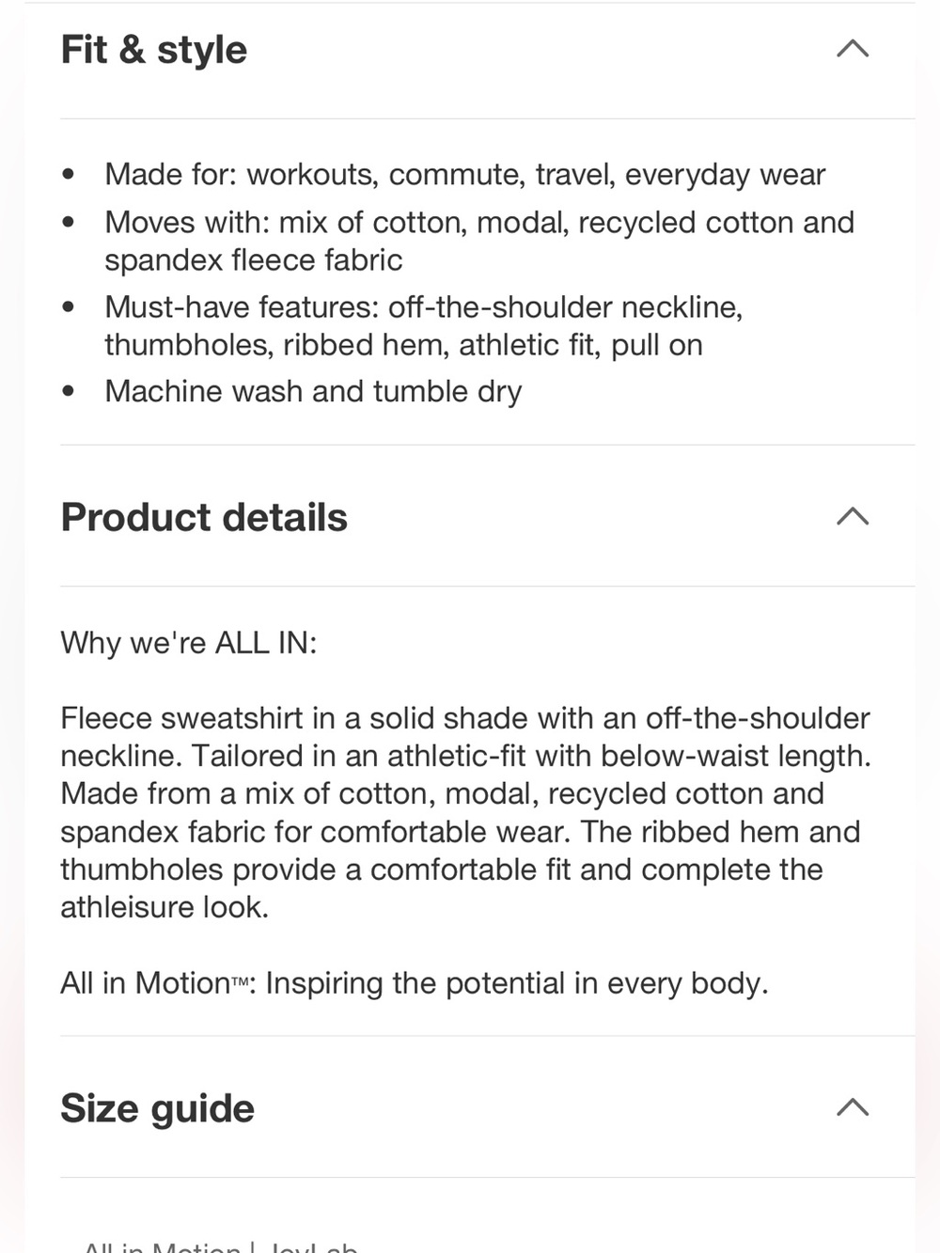This screenshot has height=1253, width=940.
Task: Tap the Product details section heading
Action: point(204,517)
